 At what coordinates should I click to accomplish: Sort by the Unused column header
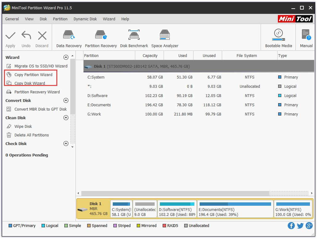(208, 56)
